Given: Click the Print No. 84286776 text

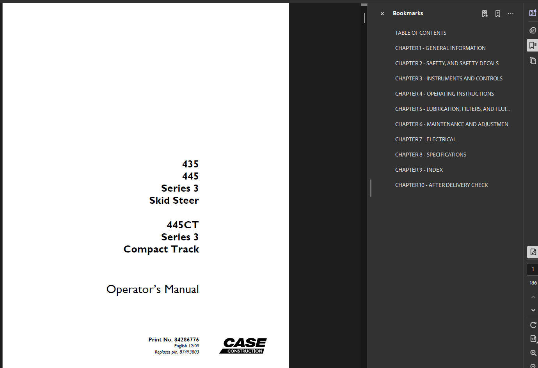Looking at the screenshot, I should point(174,340).
